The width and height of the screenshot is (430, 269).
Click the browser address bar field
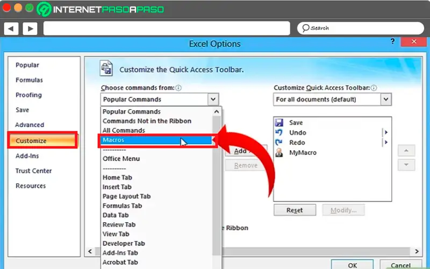point(167,29)
